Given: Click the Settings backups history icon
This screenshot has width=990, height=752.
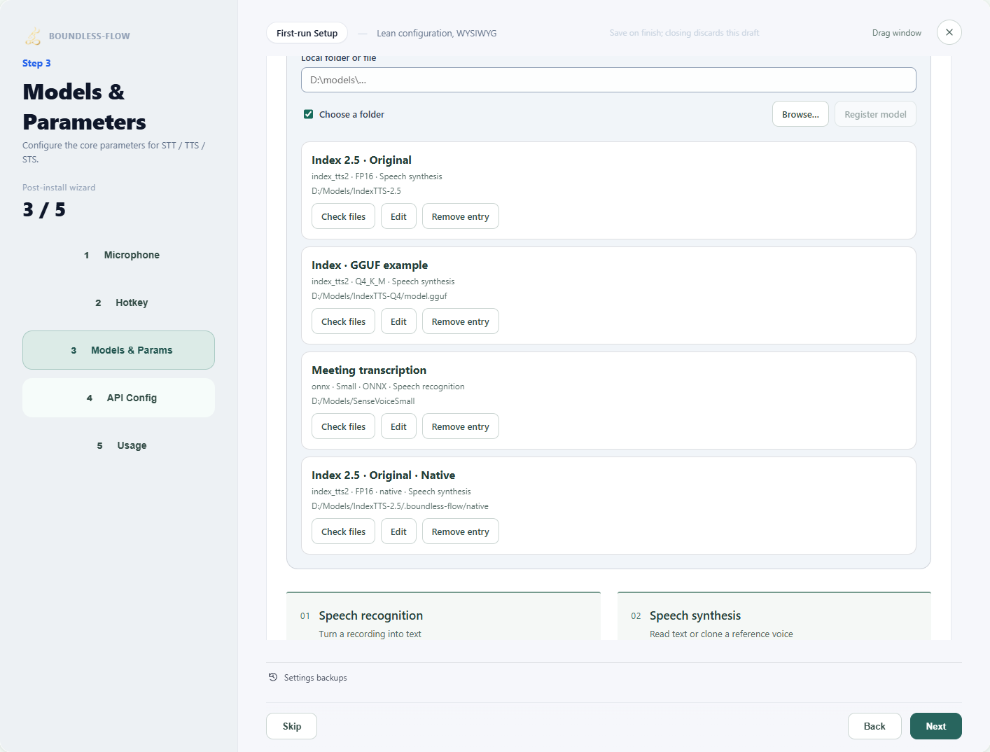Looking at the screenshot, I should tap(273, 677).
